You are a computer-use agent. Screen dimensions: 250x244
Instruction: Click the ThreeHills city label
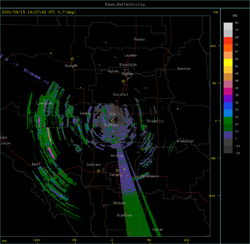pyautogui.click(x=155, y=121)
